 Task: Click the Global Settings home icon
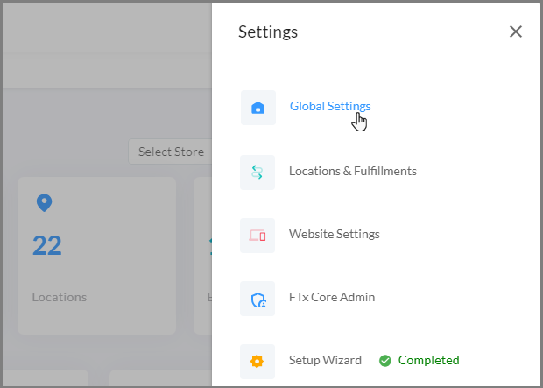(258, 108)
